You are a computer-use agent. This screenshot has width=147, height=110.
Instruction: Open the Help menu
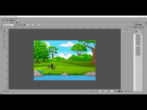tap(20, 18)
